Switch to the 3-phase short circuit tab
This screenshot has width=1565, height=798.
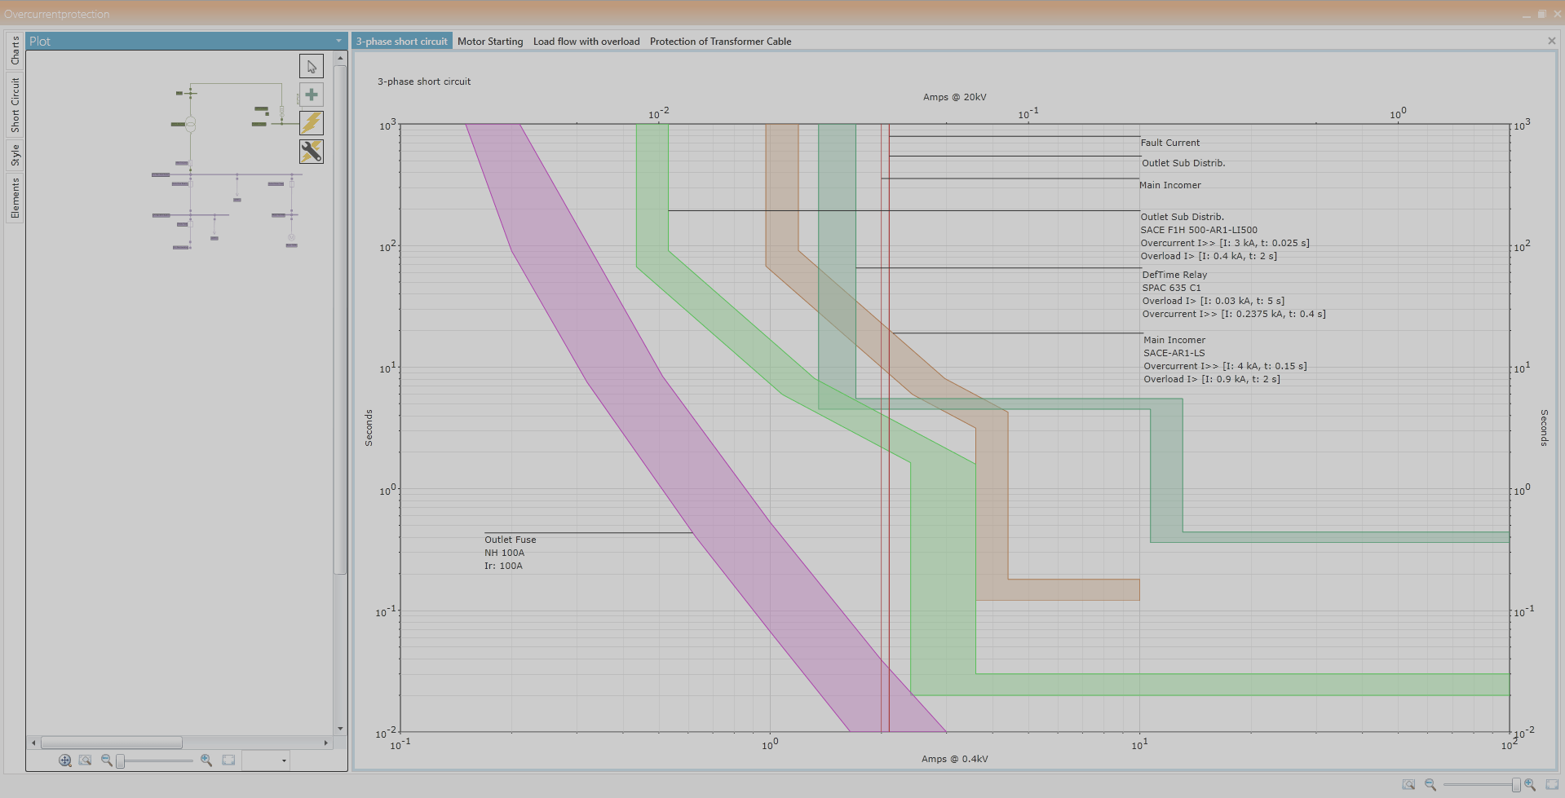click(402, 42)
